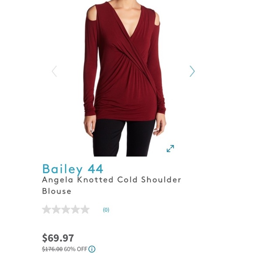Viewport: 253px width, 253px height.
Task: Expand the product image to fullscreen
Action: (170, 148)
